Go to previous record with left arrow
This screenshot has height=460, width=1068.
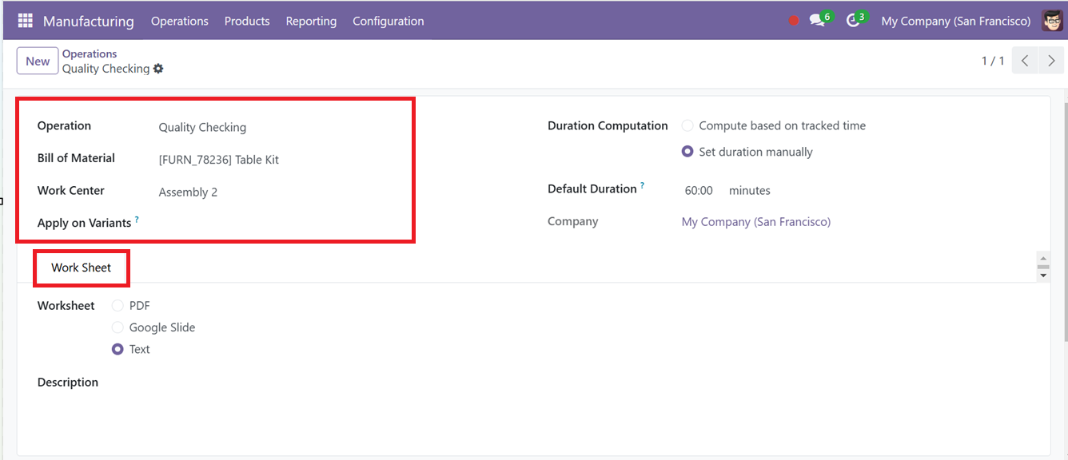click(x=1025, y=61)
